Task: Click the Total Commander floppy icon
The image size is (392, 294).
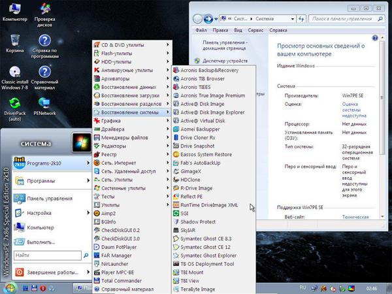Action: (x=97, y=281)
